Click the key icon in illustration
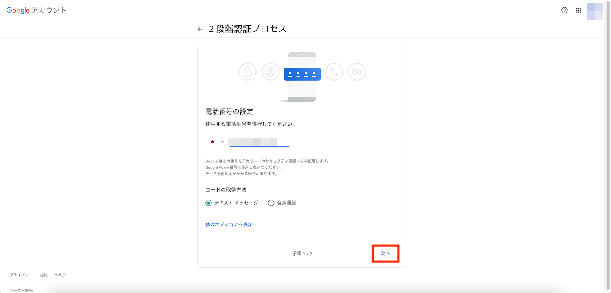611x293 pixels. pyautogui.click(x=357, y=72)
